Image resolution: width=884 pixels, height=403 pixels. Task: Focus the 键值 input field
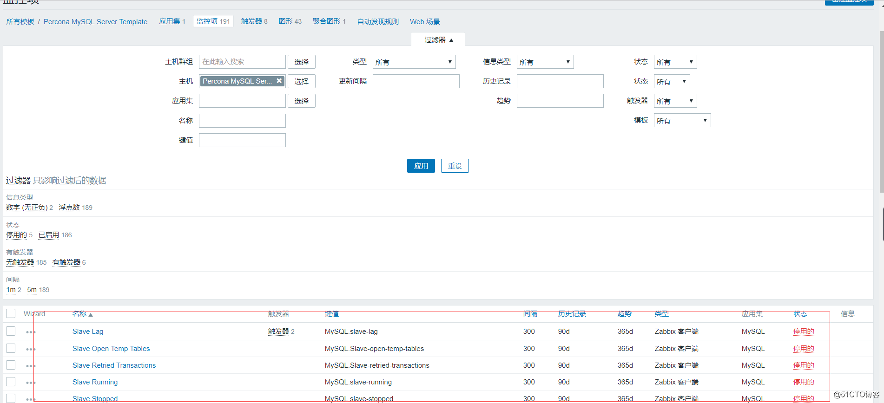point(242,140)
